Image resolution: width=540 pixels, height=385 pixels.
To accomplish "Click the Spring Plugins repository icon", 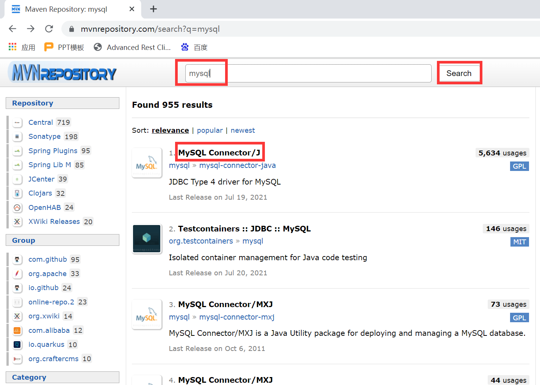I will point(17,151).
